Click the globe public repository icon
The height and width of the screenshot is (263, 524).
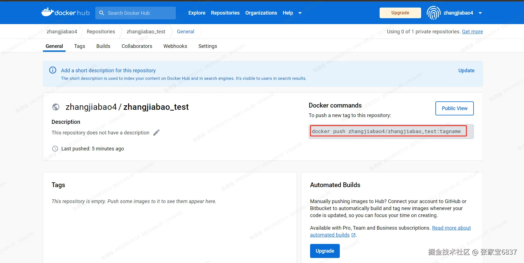56,107
